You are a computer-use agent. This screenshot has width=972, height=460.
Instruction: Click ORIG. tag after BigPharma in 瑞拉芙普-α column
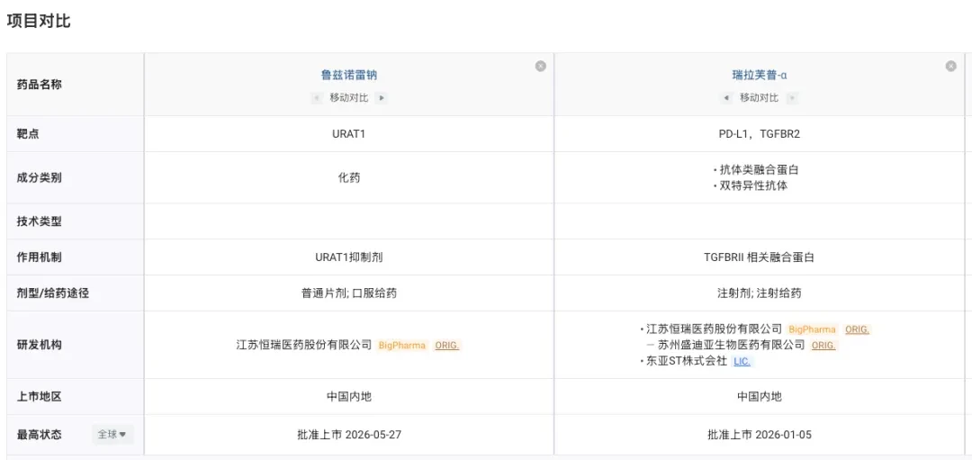858,329
